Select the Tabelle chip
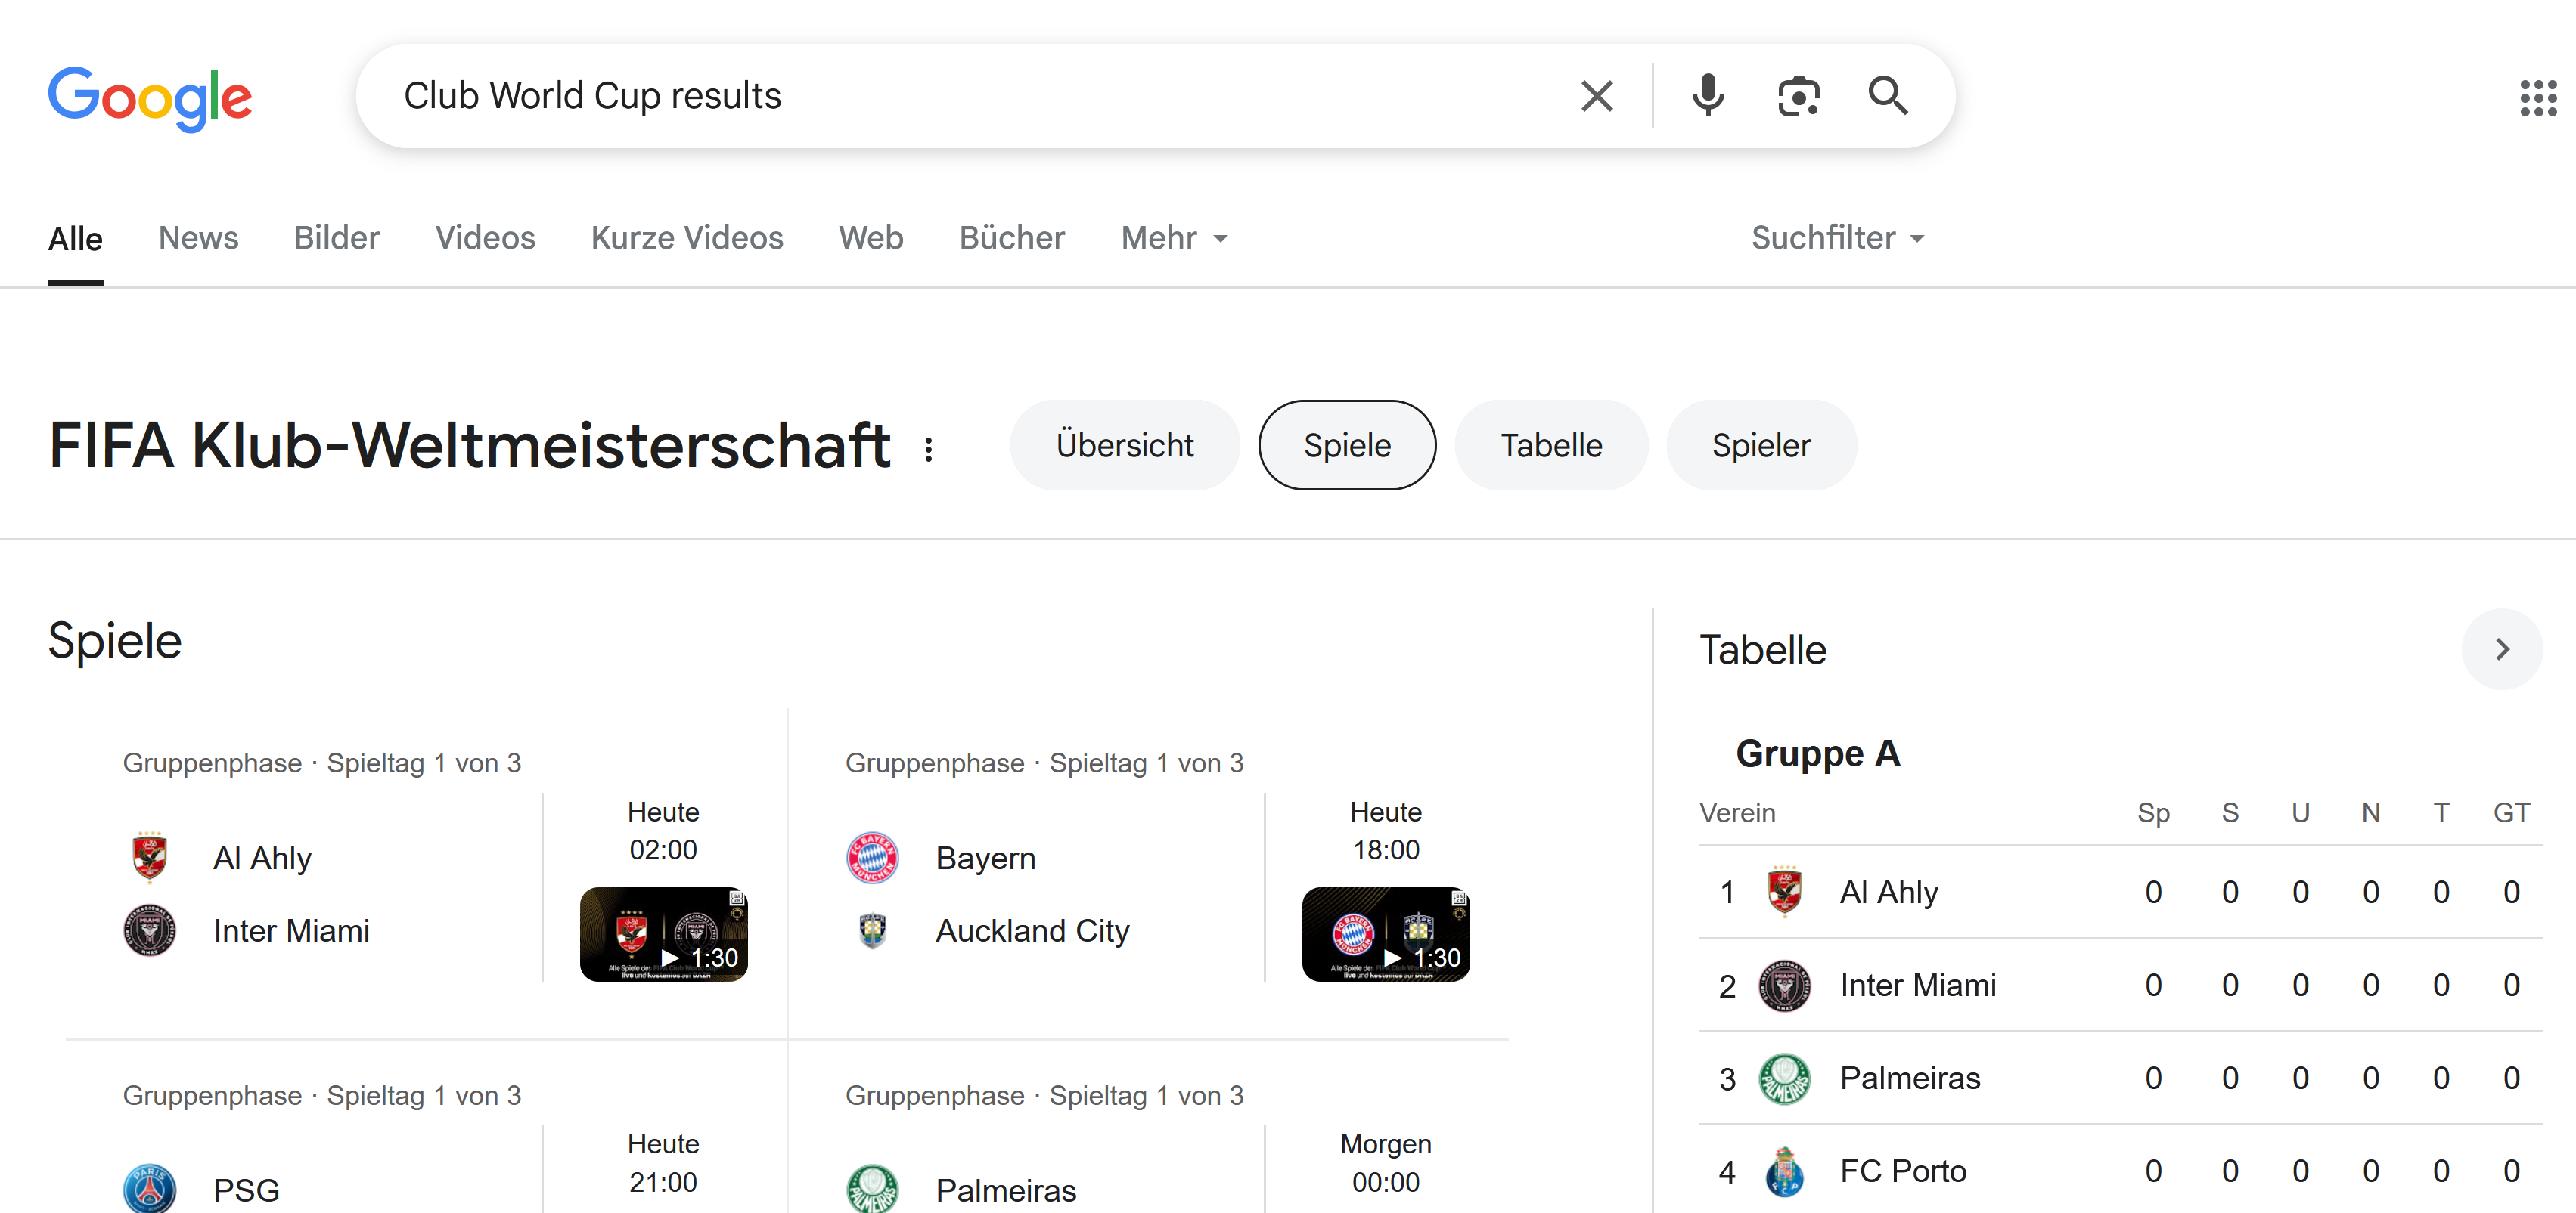 [1551, 446]
